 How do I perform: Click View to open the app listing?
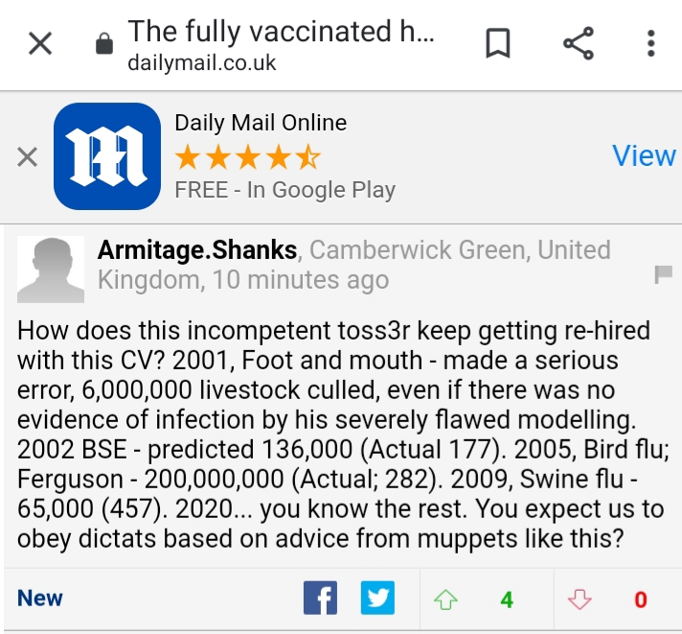644,156
